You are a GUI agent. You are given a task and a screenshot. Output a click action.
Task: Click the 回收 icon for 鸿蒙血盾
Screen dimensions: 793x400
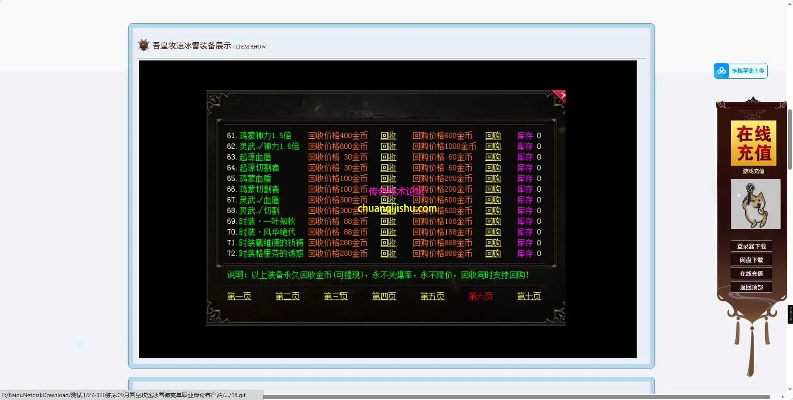coord(387,178)
